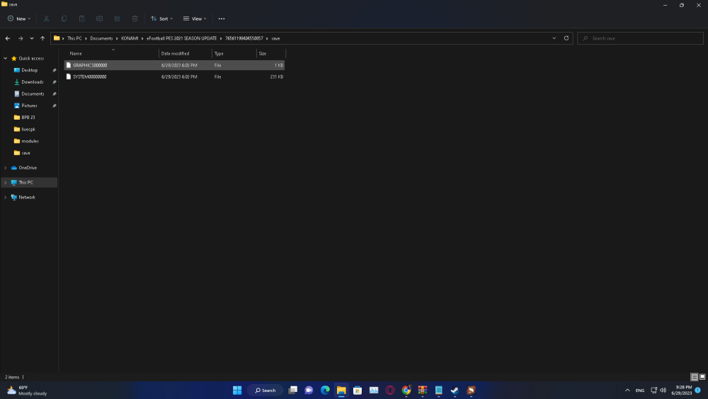The height and width of the screenshot is (399, 708).
Task: Open Opera browser from the taskbar
Action: pyautogui.click(x=390, y=390)
